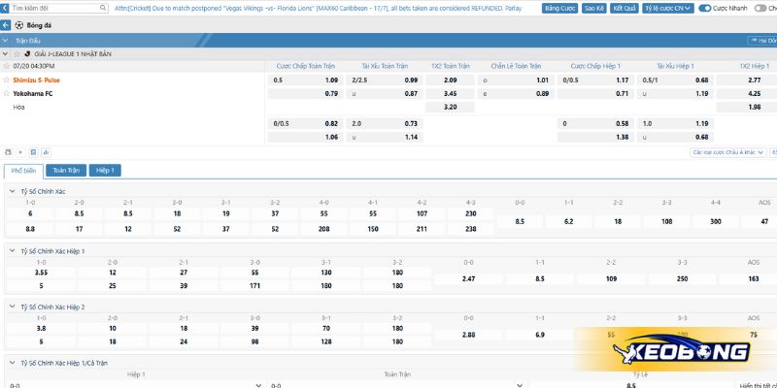Switch to the Toàn Trận tab
Screen dimensions: 777x388
[x=65, y=170]
